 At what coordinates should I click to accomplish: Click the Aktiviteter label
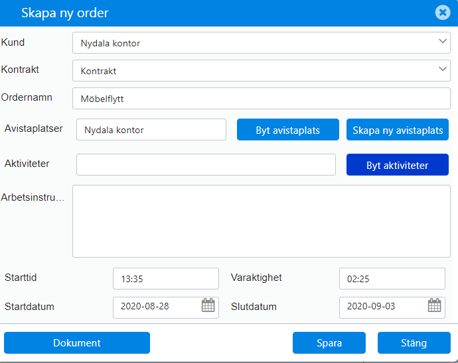(27, 164)
